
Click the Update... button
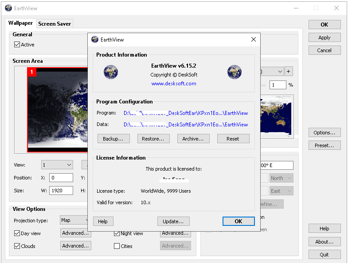coord(173,221)
